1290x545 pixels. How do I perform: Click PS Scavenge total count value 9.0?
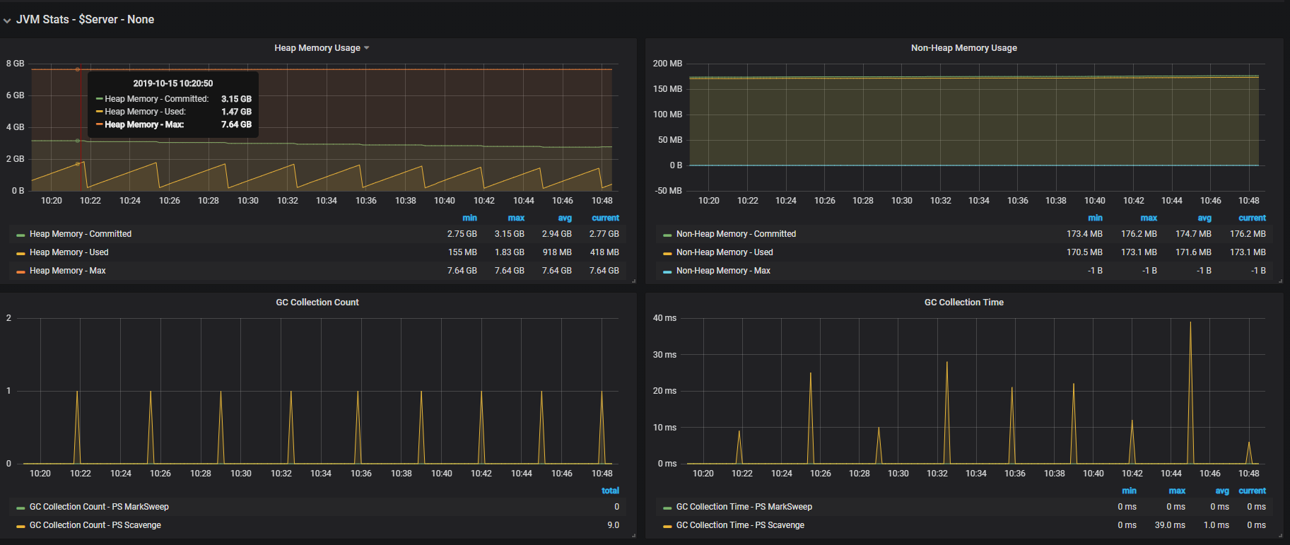(x=613, y=525)
